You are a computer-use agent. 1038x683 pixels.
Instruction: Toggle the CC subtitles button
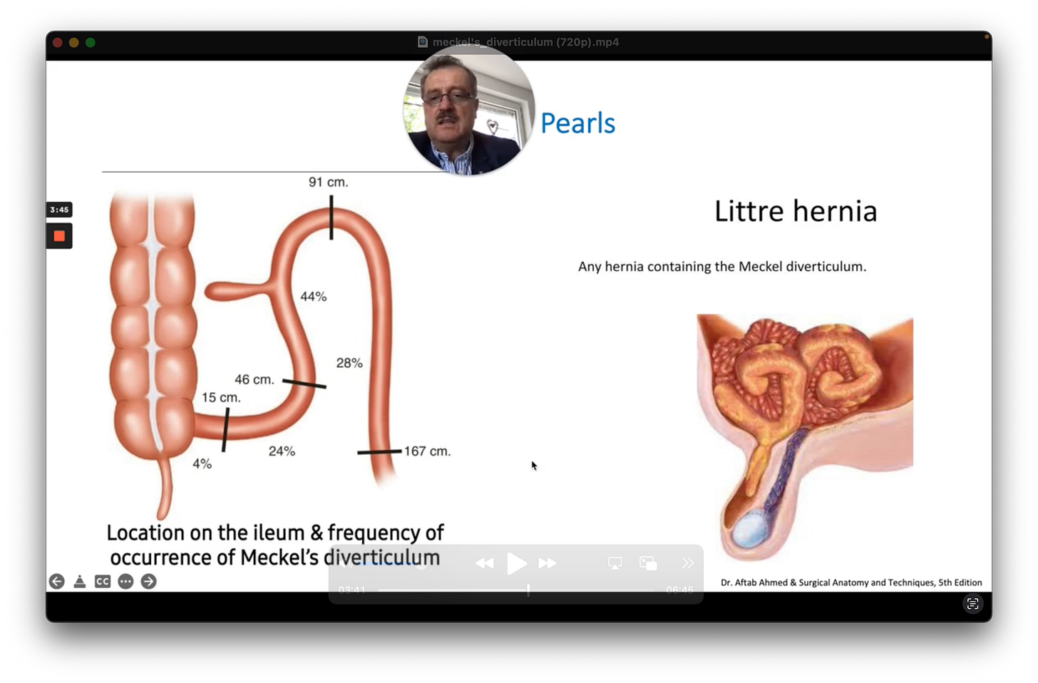(x=103, y=582)
